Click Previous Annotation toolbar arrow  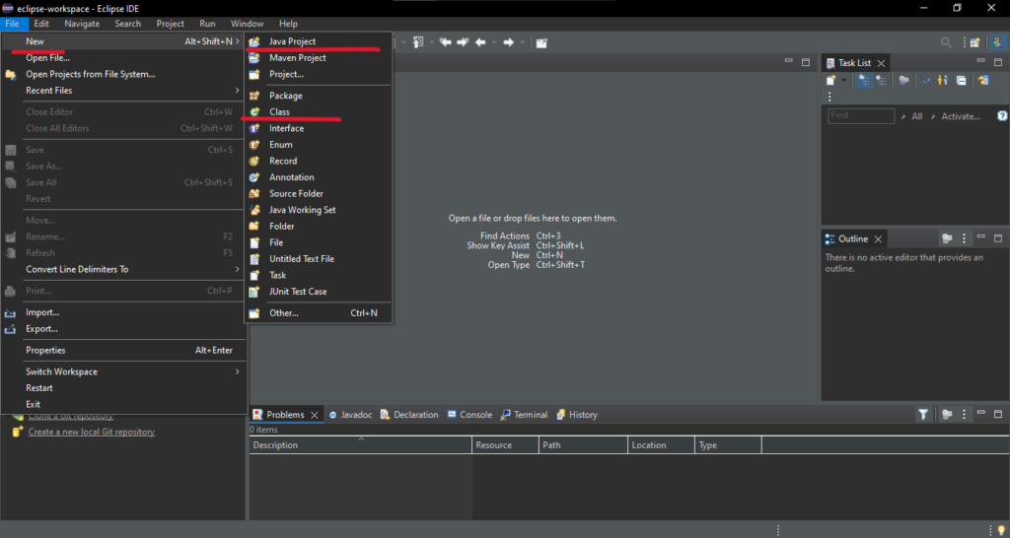pyautogui.click(x=445, y=42)
